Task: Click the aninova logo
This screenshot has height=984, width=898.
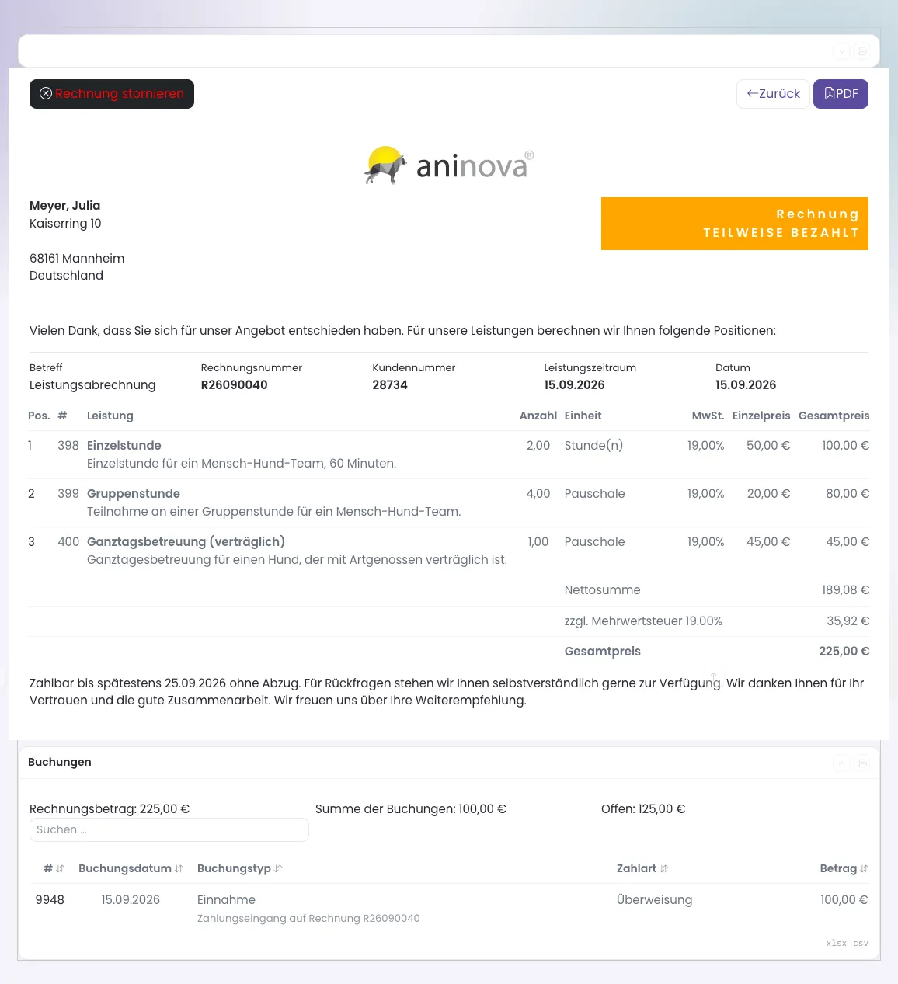Action: 449,165
